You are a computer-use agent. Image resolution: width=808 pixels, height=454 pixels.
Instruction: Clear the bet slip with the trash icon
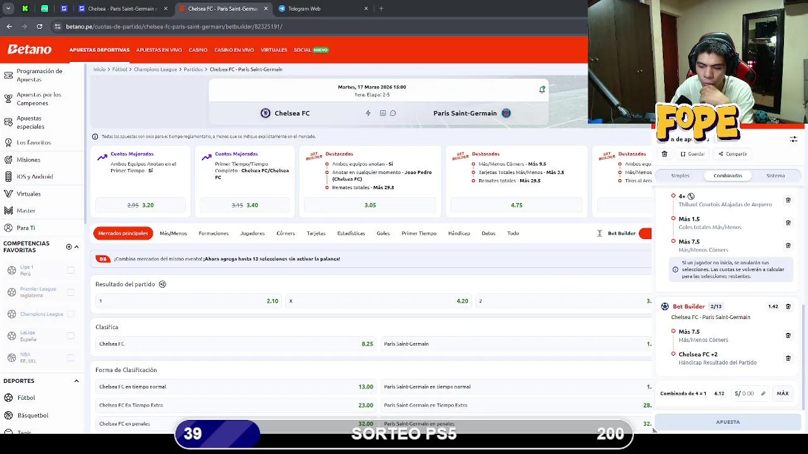coord(664,154)
